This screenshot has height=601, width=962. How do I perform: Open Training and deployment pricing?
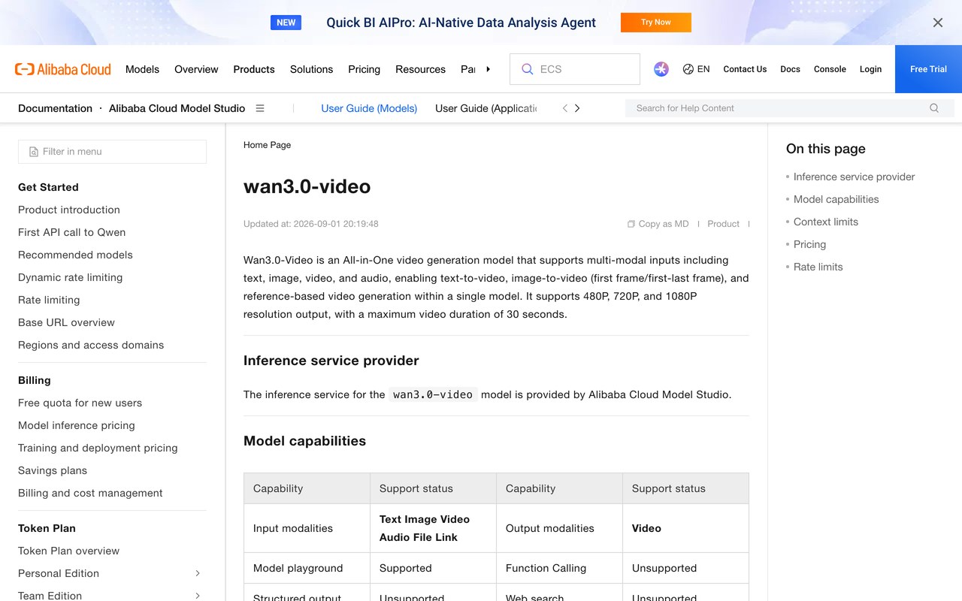tap(98, 448)
